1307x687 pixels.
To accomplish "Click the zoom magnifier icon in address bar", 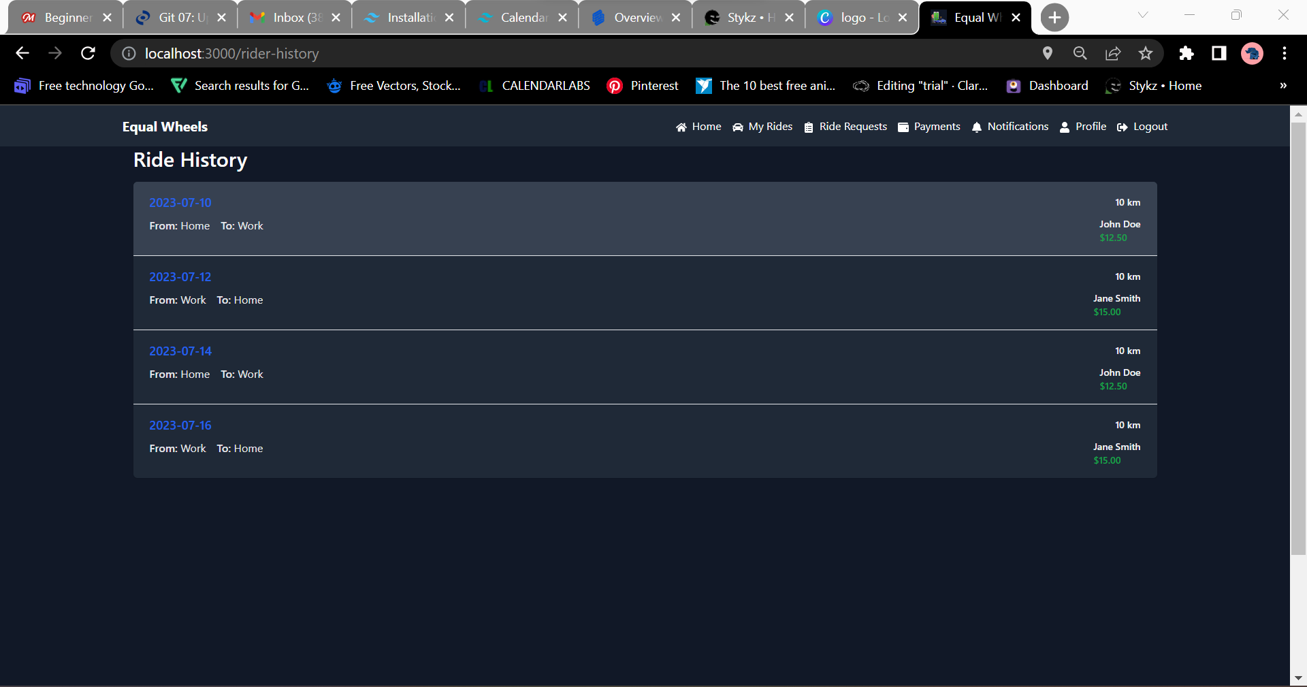I will coord(1080,53).
